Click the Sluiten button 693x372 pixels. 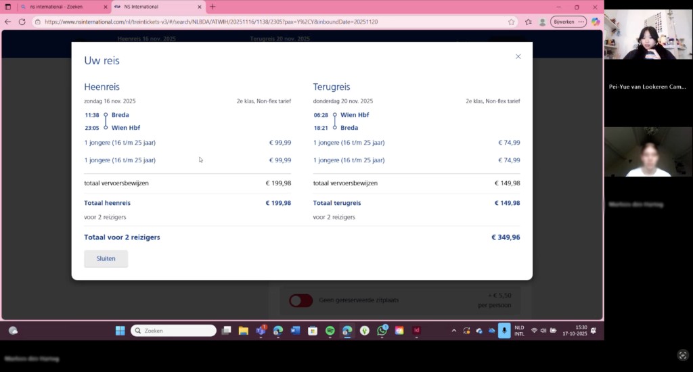click(106, 259)
